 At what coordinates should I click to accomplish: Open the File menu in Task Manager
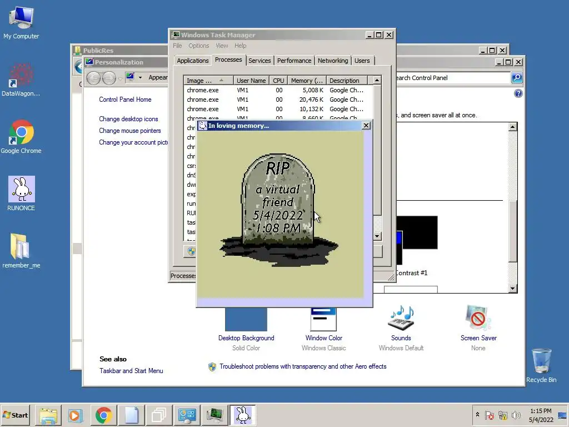point(177,46)
